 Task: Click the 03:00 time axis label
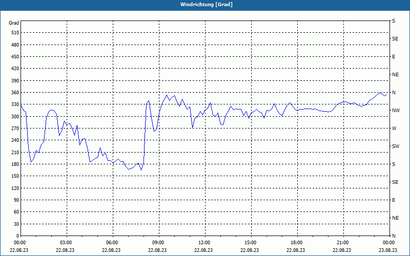[65, 243]
